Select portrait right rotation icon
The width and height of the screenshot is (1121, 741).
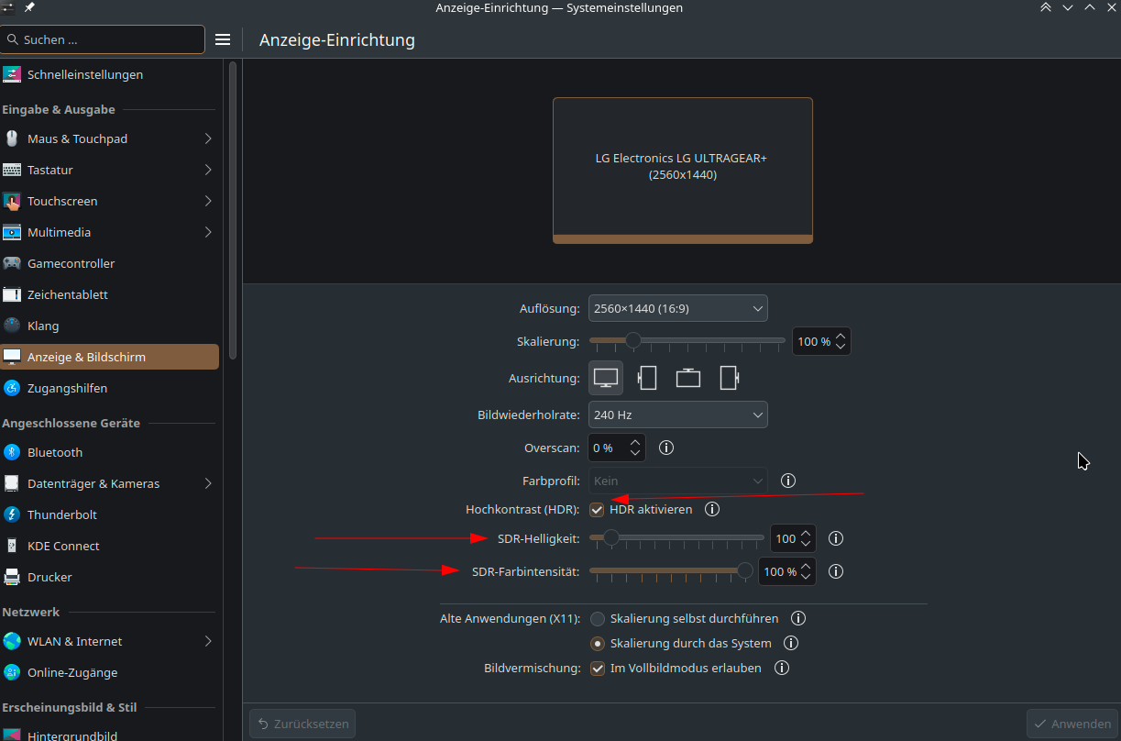tap(729, 378)
